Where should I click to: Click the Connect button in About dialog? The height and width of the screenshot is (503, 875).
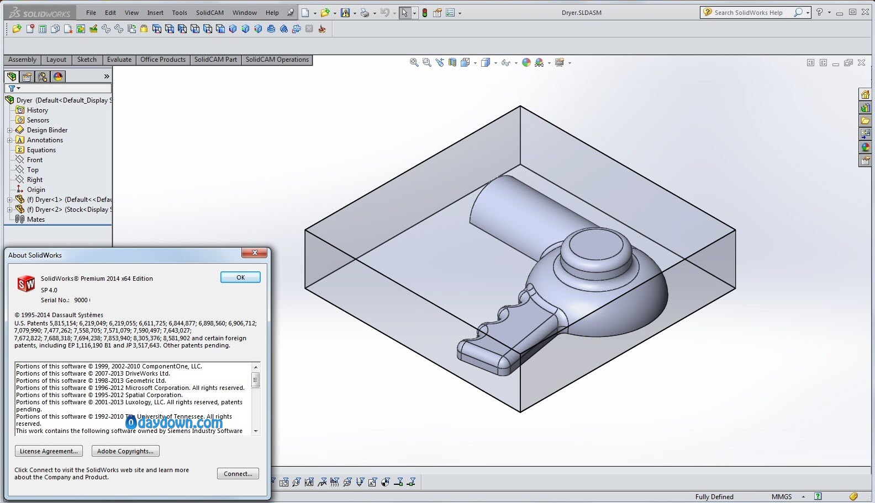pyautogui.click(x=238, y=473)
